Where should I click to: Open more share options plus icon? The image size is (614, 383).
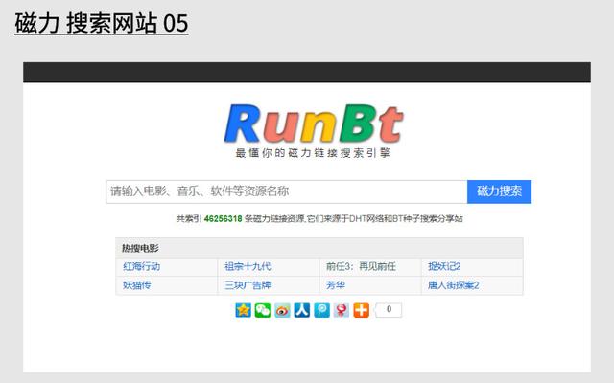click(361, 310)
